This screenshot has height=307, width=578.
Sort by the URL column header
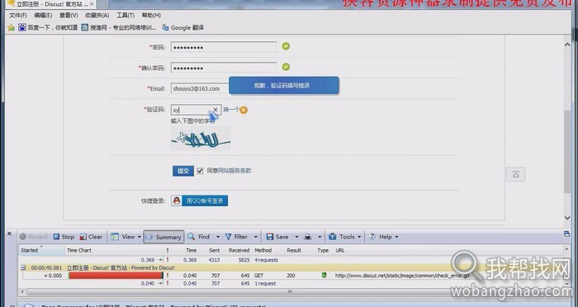point(340,250)
